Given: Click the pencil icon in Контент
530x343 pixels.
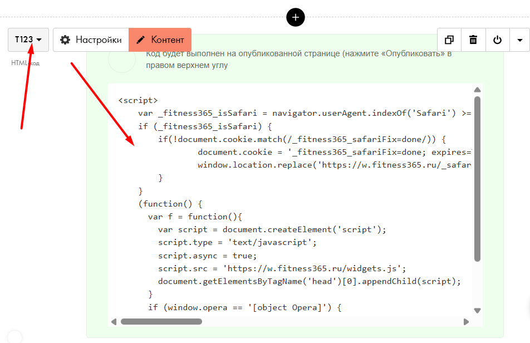Looking at the screenshot, I should click(x=141, y=40).
